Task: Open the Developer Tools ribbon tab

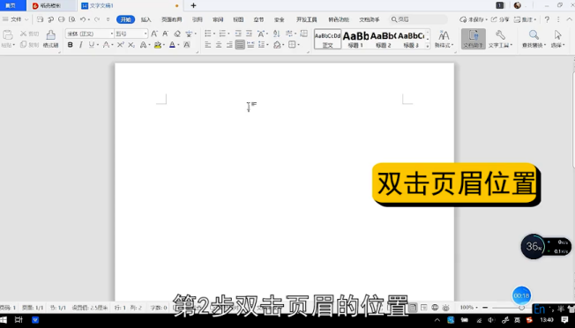Action: [x=307, y=19]
